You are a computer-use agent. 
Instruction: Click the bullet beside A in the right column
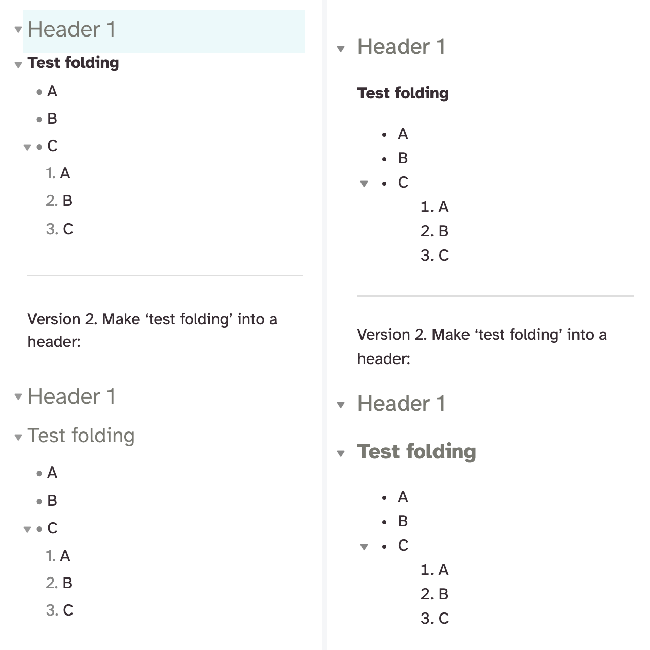click(x=384, y=134)
